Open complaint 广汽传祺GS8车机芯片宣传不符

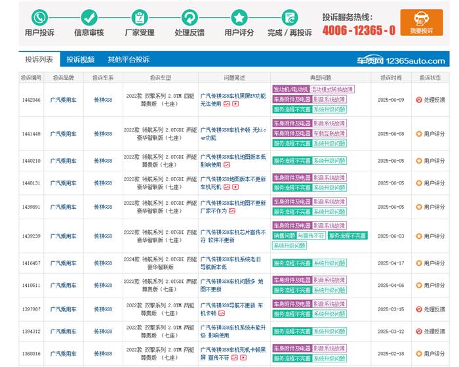(x=233, y=236)
